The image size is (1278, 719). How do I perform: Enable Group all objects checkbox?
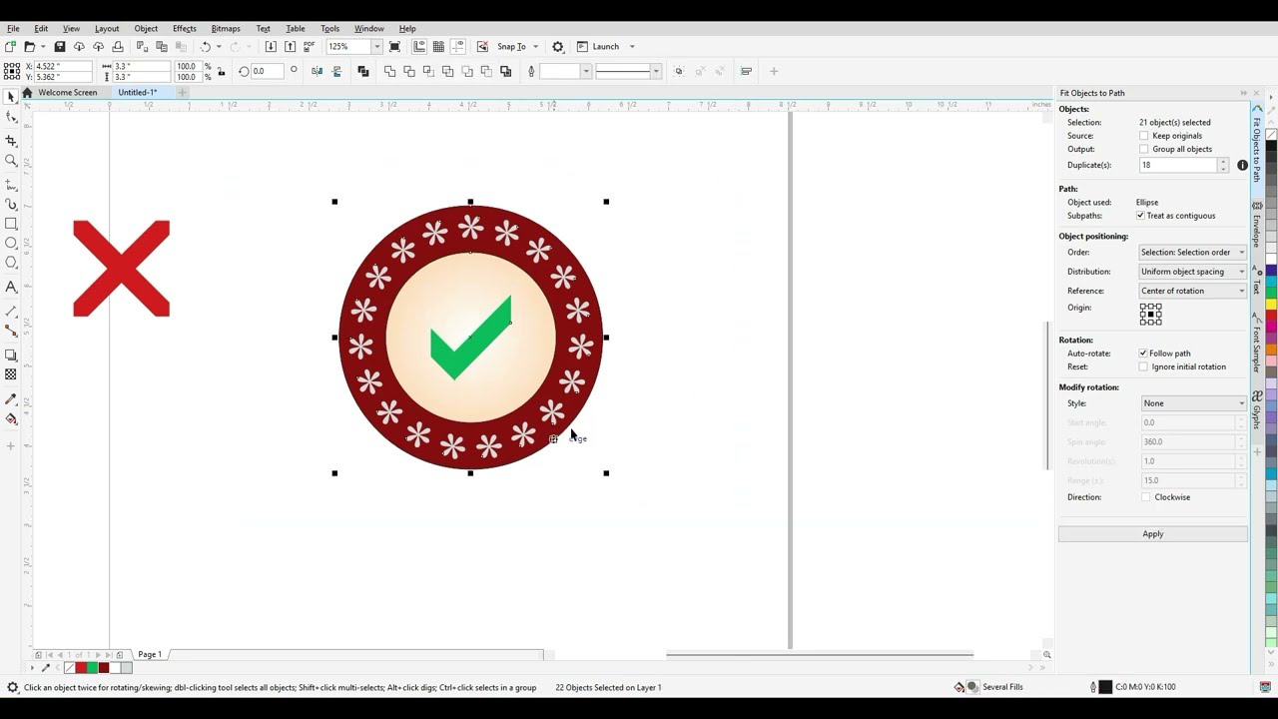coord(1144,149)
